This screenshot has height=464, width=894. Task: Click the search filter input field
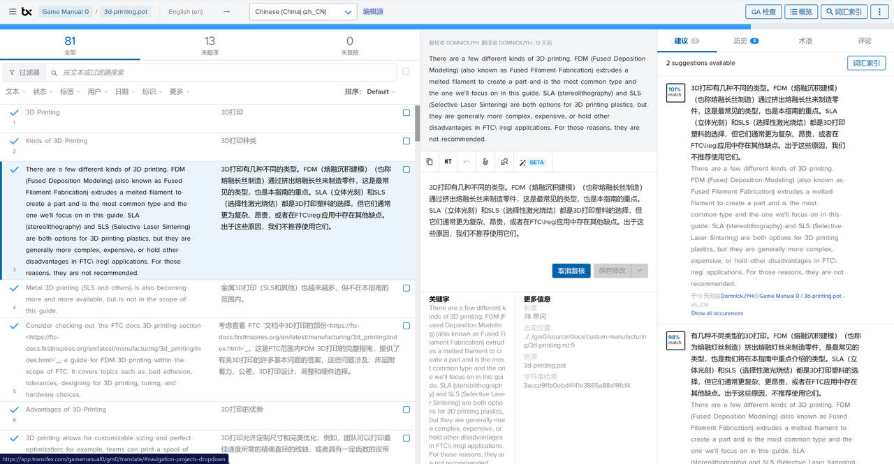tap(210, 72)
